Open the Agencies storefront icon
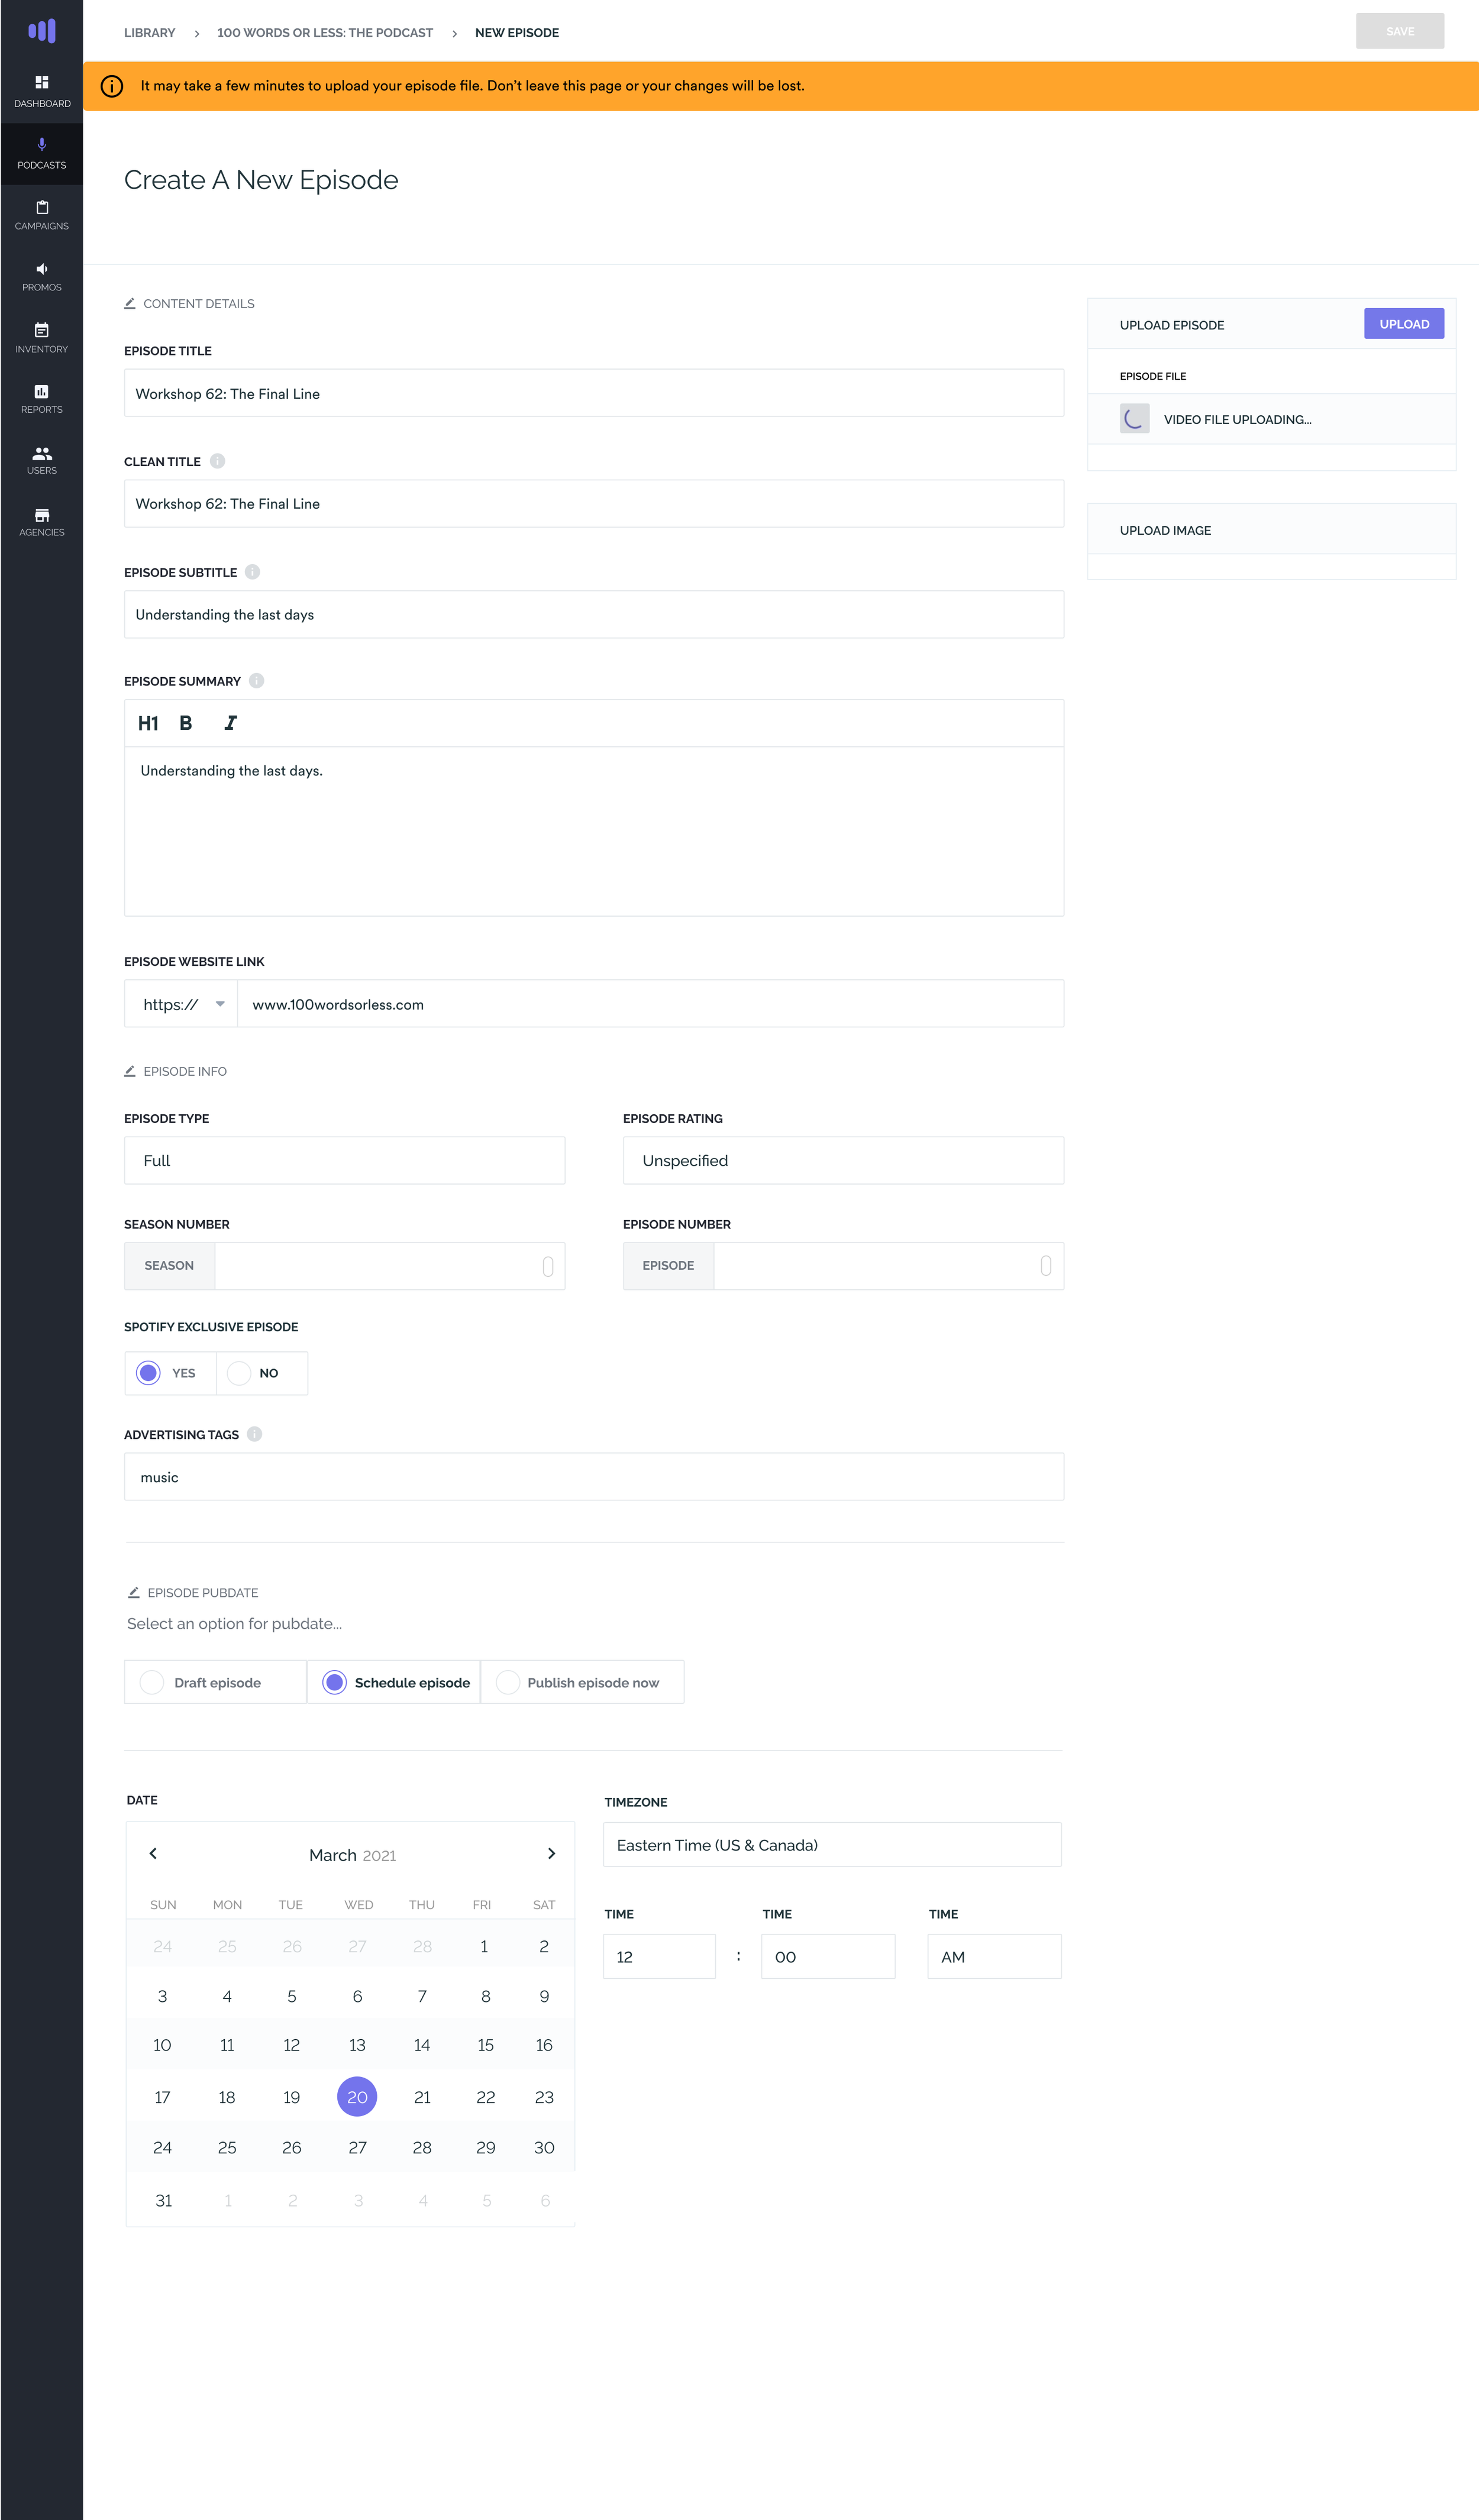The height and width of the screenshot is (2520, 1479). (42, 515)
